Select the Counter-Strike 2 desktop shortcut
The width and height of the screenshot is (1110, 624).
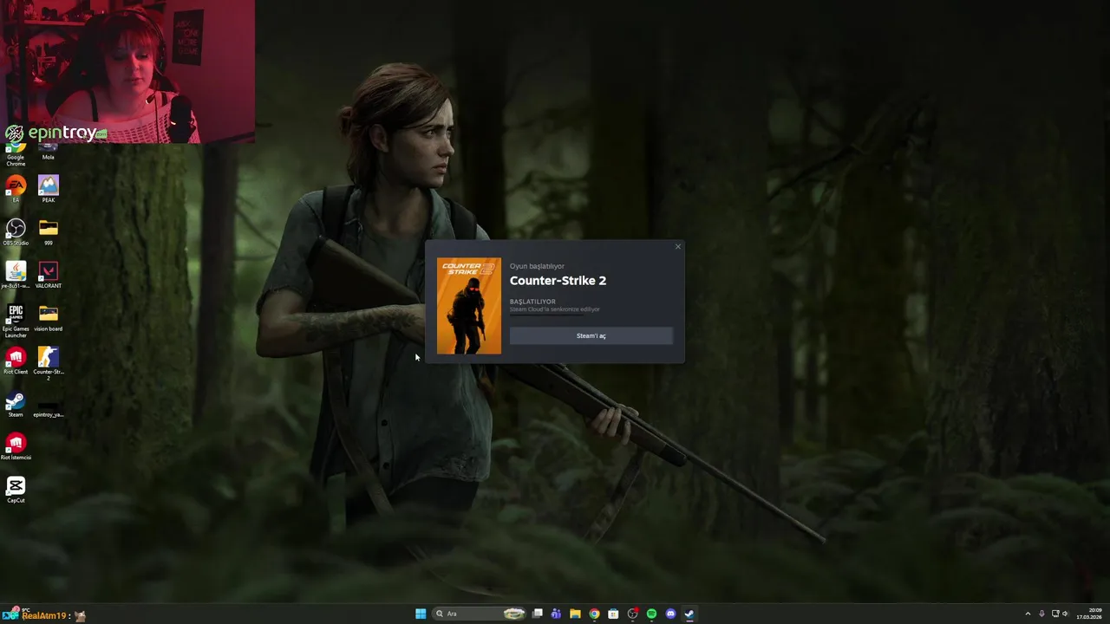(49, 363)
